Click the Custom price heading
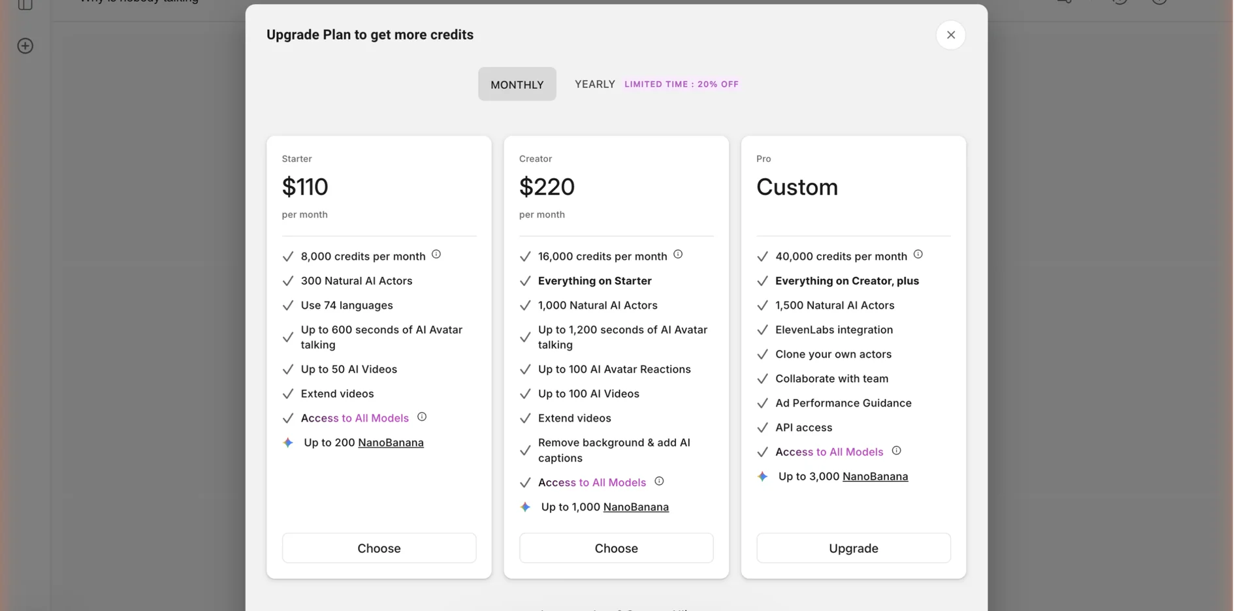The height and width of the screenshot is (611, 1254). 797,187
